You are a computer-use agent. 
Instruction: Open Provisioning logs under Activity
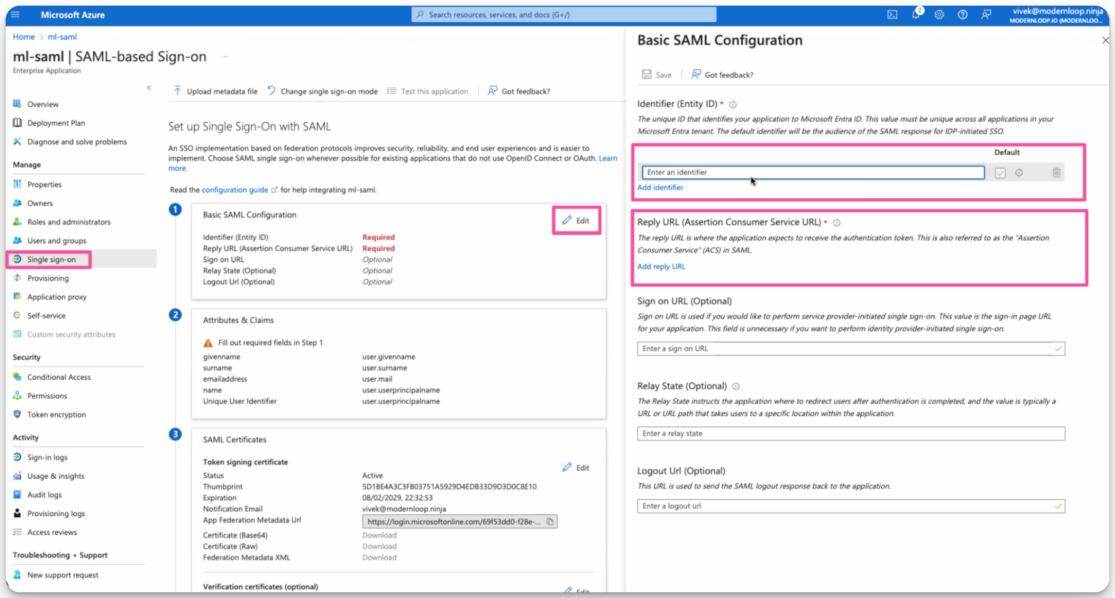[x=56, y=514]
